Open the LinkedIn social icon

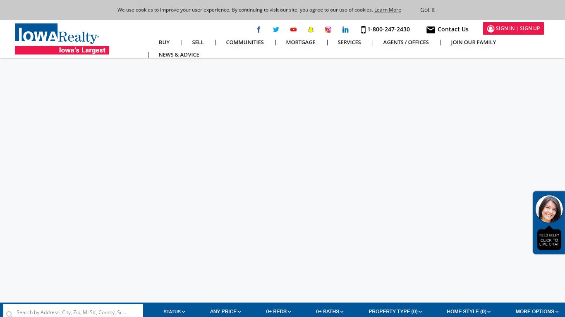coord(345,29)
